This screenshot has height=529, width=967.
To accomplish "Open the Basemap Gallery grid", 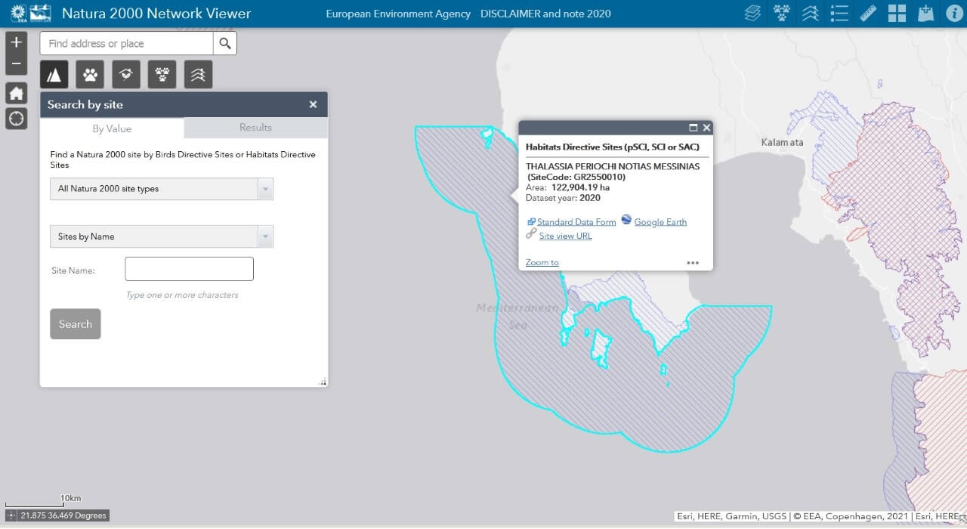I will pos(897,14).
